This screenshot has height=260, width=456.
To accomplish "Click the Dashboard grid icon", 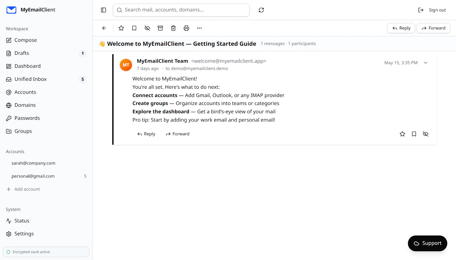I will (9, 66).
